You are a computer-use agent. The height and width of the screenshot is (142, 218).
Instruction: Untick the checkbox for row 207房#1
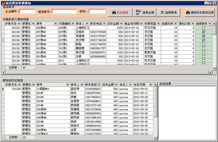[x=203, y=32]
